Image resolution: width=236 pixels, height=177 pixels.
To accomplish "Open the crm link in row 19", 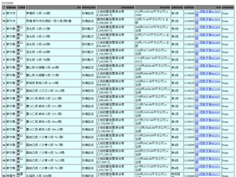I will coord(208,168).
